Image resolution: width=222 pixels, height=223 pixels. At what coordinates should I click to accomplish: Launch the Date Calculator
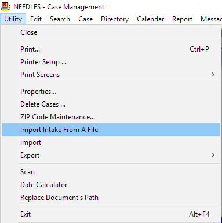pos(111,185)
